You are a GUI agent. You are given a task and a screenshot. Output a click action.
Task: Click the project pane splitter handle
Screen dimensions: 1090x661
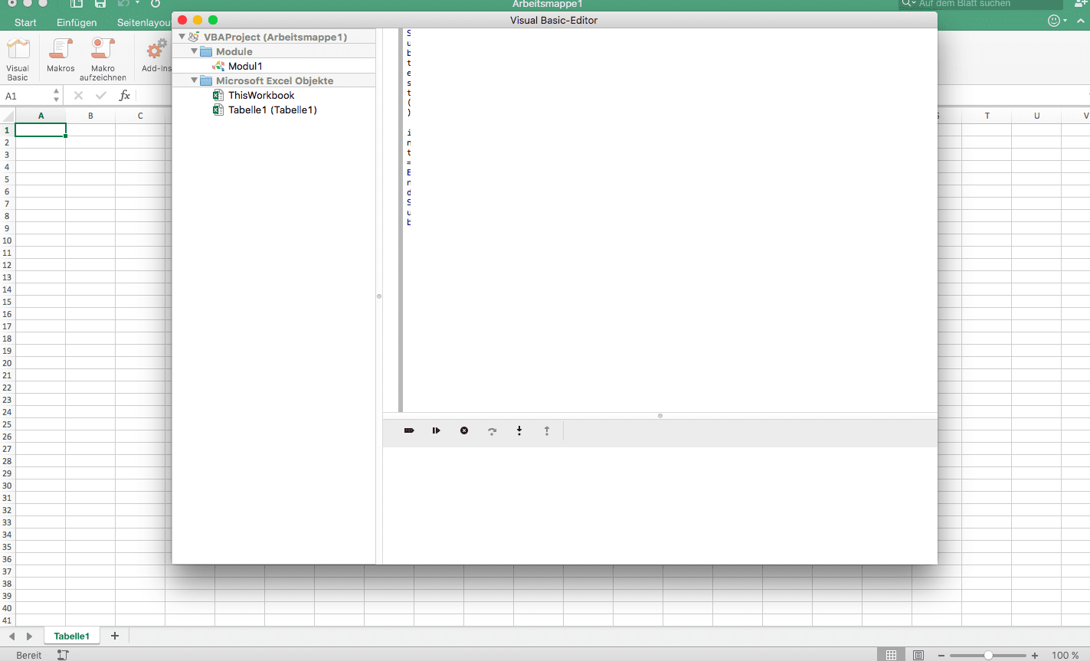click(x=379, y=296)
